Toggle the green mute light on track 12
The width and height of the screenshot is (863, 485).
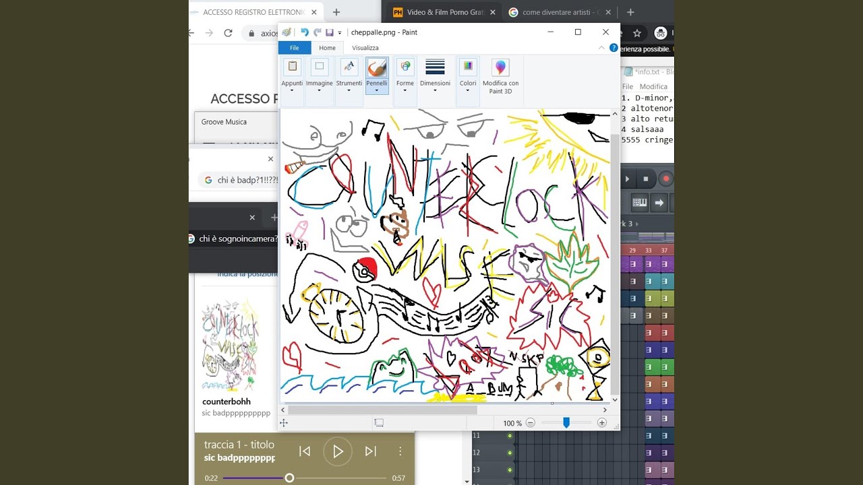click(x=510, y=453)
